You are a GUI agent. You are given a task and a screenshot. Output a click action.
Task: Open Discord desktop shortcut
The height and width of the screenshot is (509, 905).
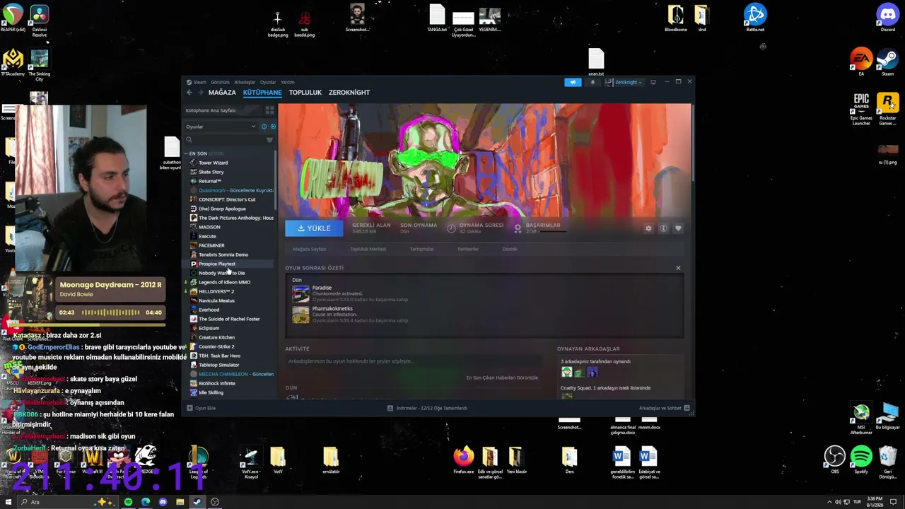[887, 18]
